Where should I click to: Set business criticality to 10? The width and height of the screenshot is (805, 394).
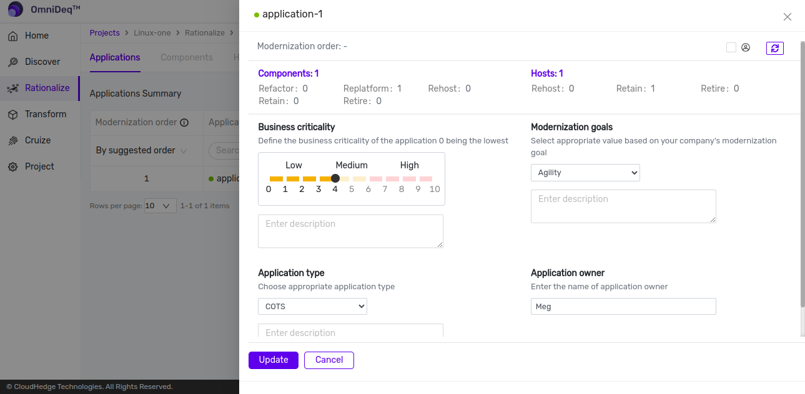435,189
